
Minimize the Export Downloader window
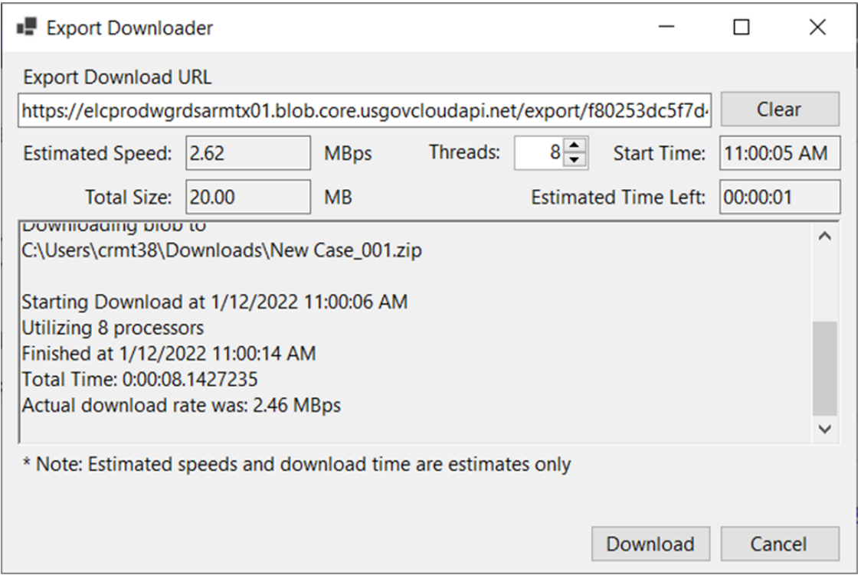pyautogui.click(x=666, y=27)
